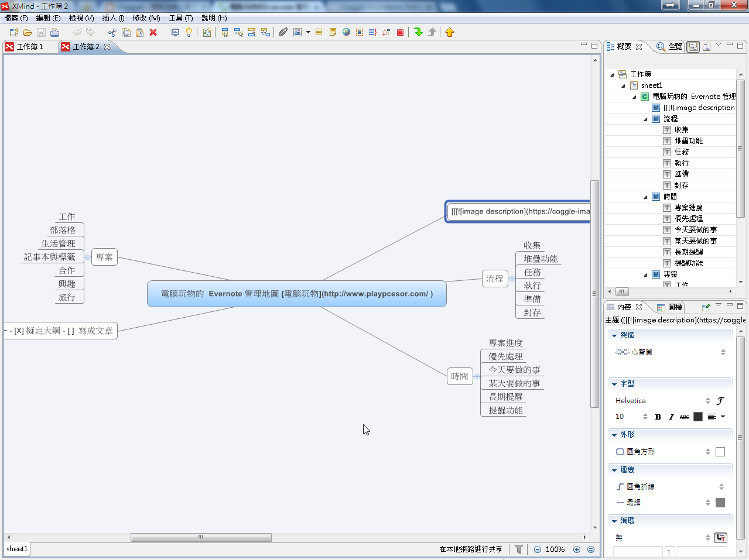Click the font chooser F icon
Image resolution: width=749 pixels, height=560 pixels.
[x=720, y=401]
